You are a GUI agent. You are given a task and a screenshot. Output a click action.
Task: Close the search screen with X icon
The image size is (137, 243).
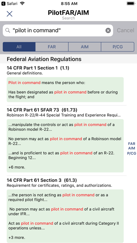click(x=9, y=14)
